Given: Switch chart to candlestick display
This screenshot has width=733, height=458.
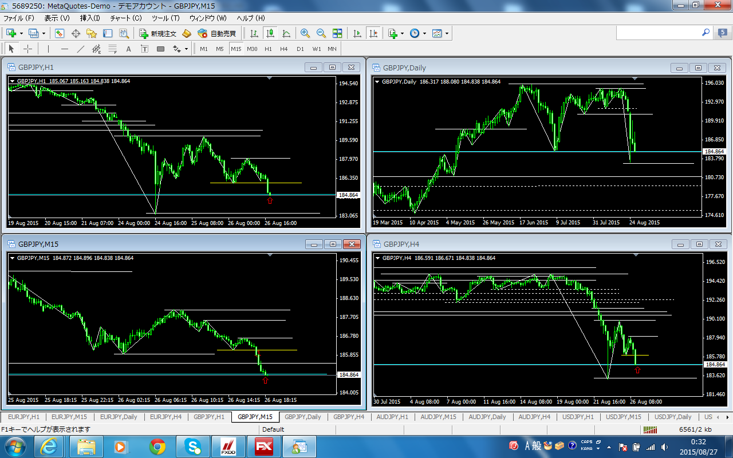Looking at the screenshot, I should pos(270,33).
